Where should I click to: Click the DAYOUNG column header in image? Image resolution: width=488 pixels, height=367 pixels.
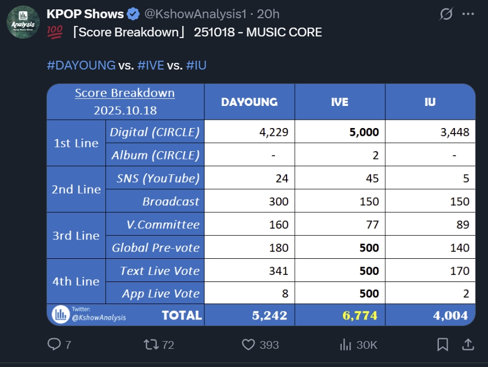[250, 102]
